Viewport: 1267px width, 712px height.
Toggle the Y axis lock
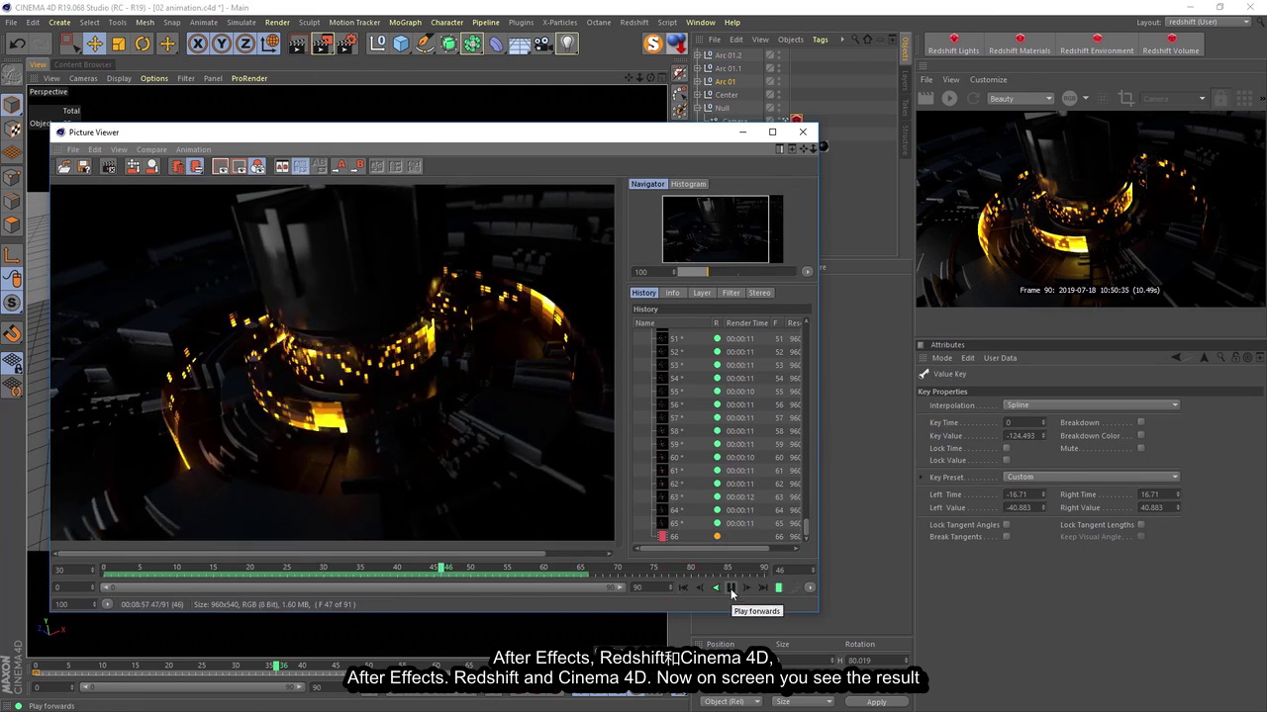pyautogui.click(x=221, y=44)
